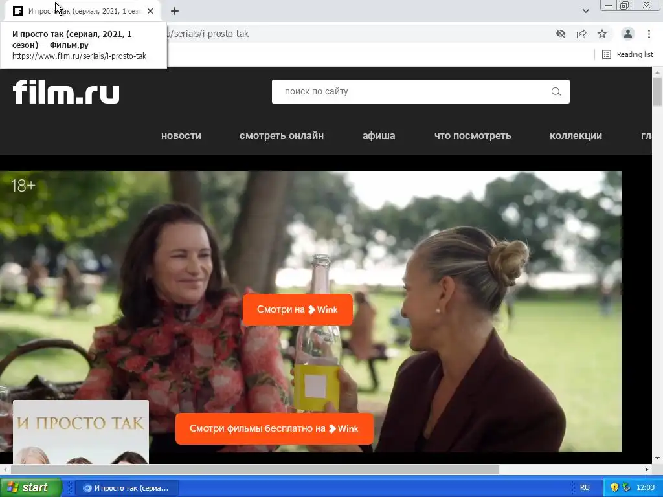This screenshot has height=497, width=663.
Task: Click the Chrome taskbar button
Action: tap(126, 488)
